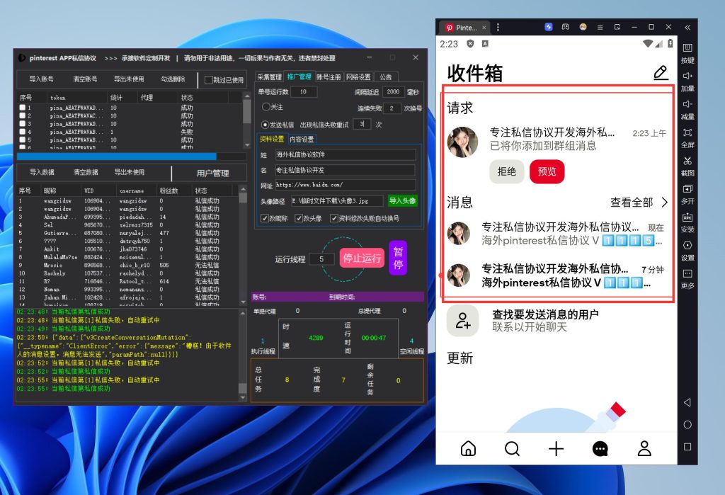Click the 网址 URL input field
The height and width of the screenshot is (495, 725).
click(x=345, y=186)
